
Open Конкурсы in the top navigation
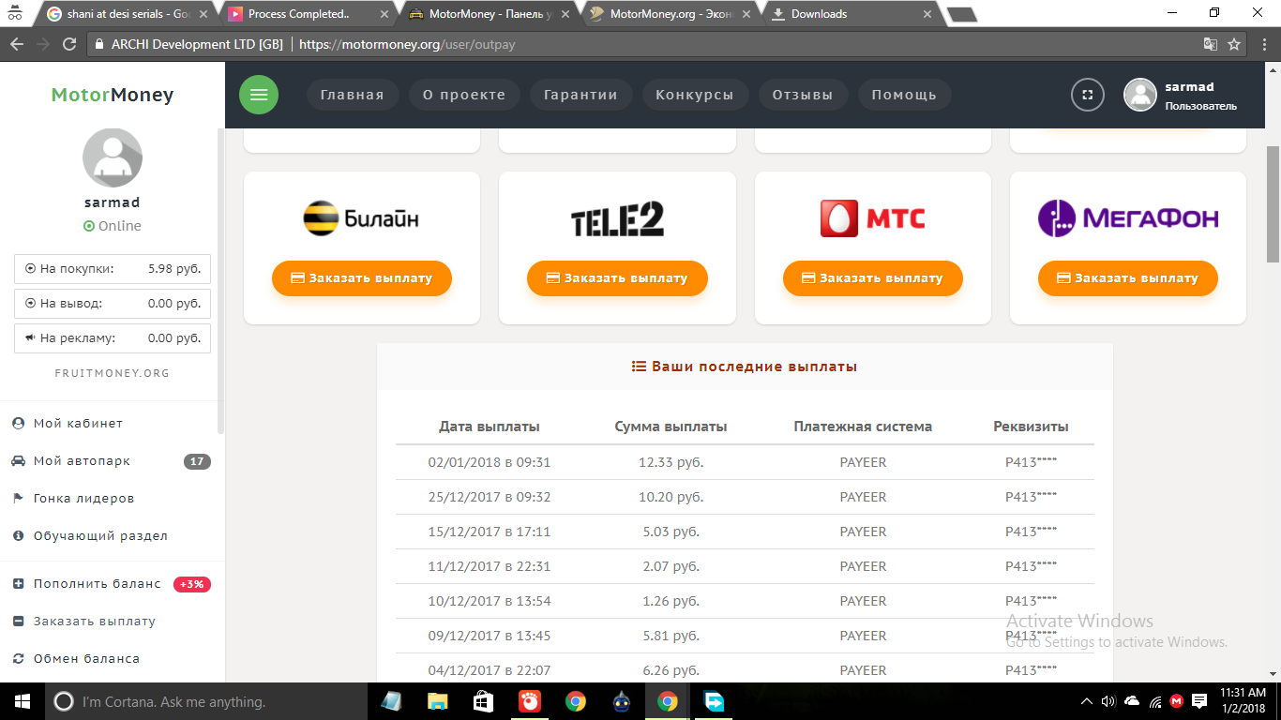point(695,95)
